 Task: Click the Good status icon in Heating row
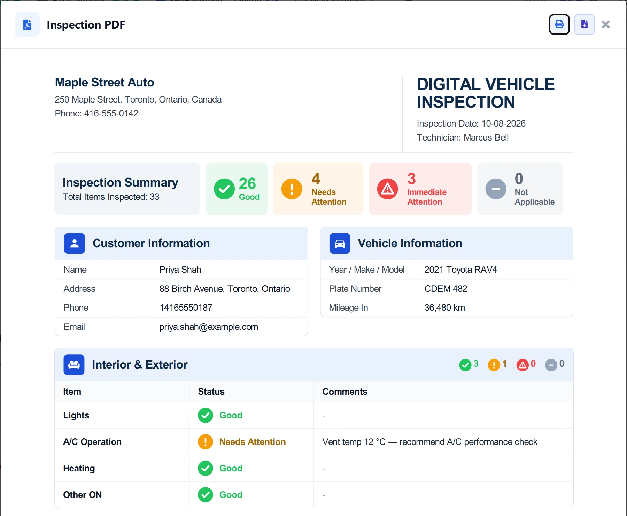click(206, 468)
